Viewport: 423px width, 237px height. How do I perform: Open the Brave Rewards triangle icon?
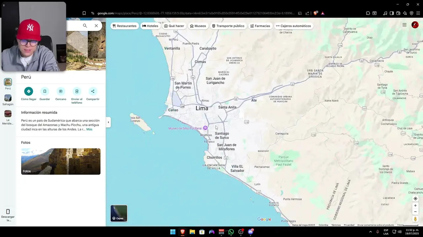click(x=323, y=13)
